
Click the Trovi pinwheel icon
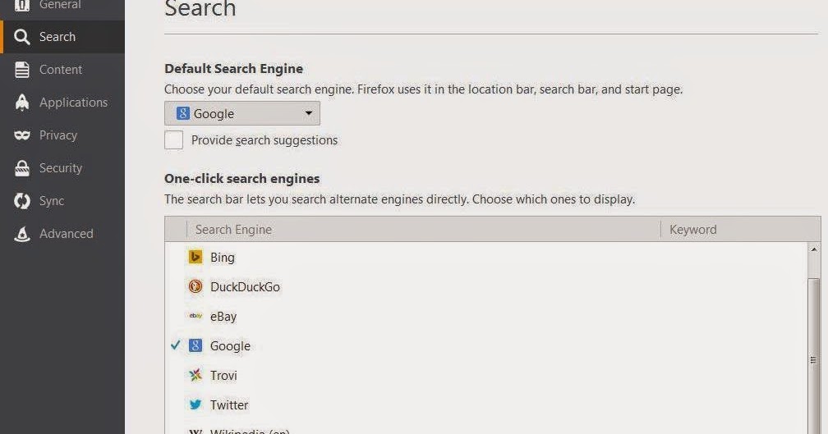(x=195, y=376)
